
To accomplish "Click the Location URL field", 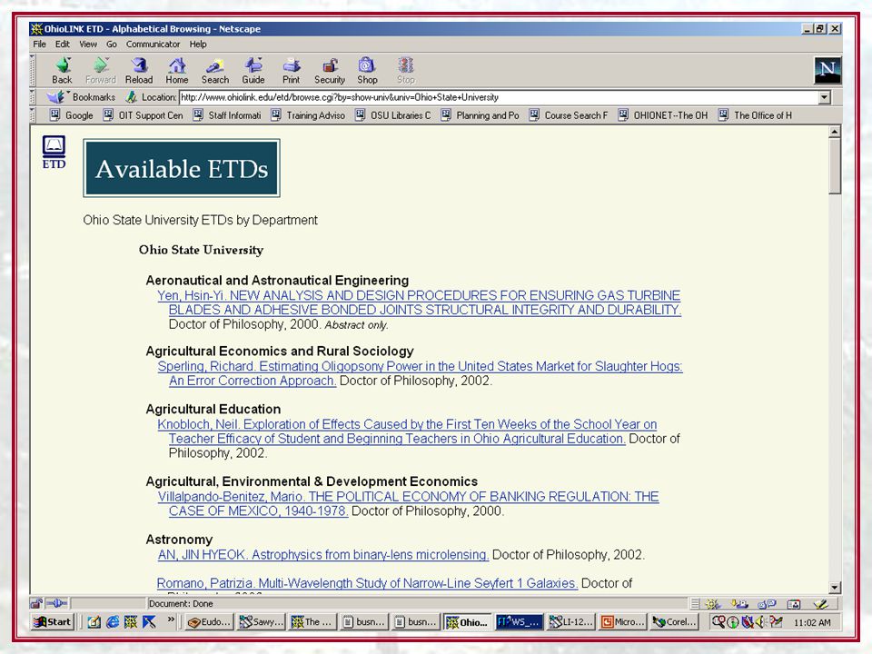I will tap(499, 97).
